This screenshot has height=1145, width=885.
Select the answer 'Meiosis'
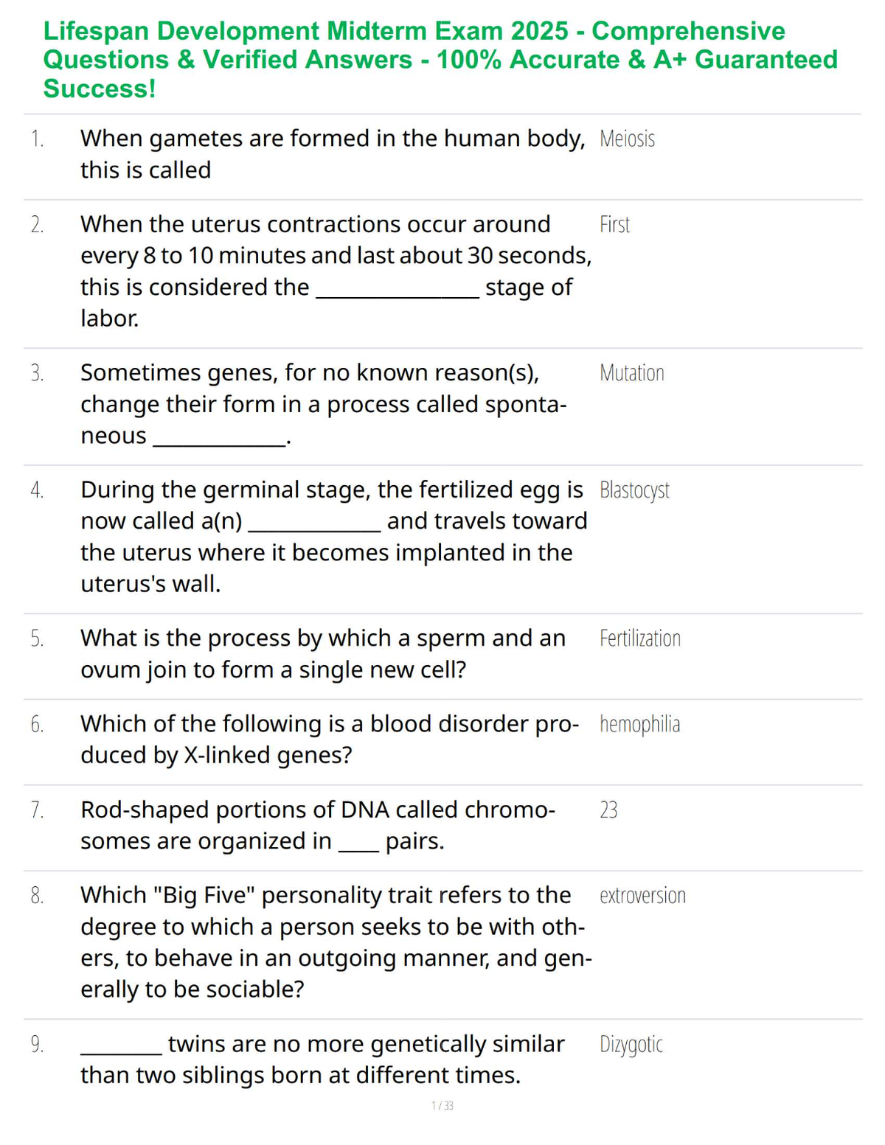627,139
